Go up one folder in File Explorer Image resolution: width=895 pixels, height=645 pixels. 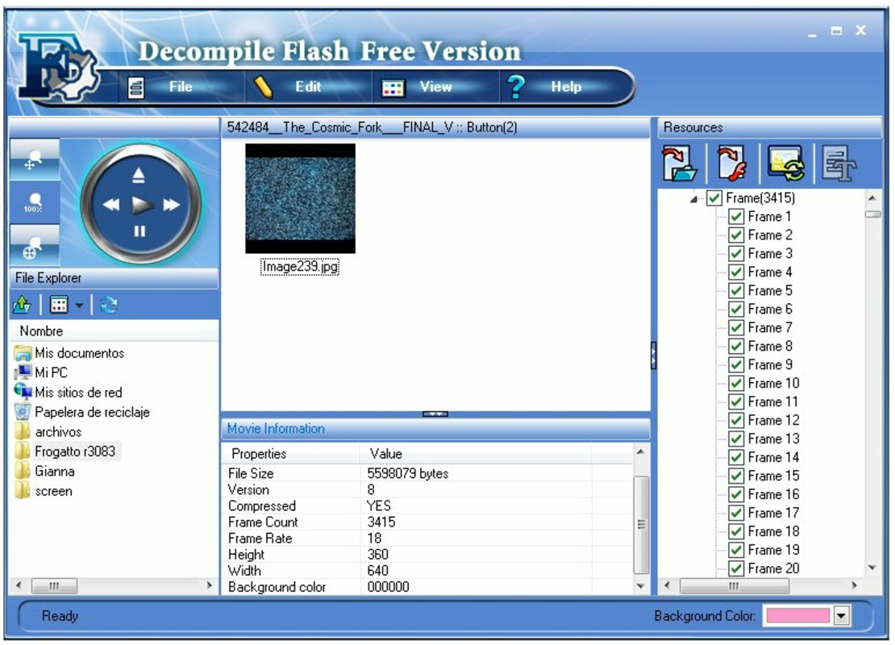click(x=23, y=305)
